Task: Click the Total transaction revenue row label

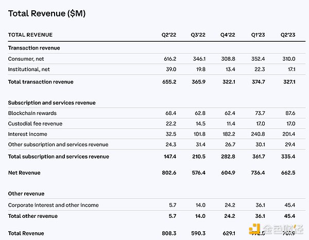Action: tap(41, 82)
